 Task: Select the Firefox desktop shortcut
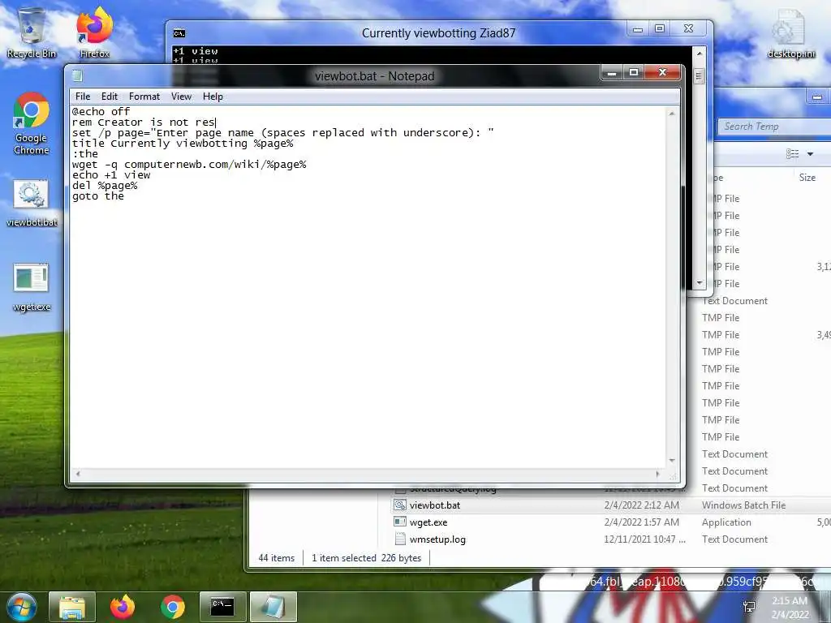click(x=94, y=32)
